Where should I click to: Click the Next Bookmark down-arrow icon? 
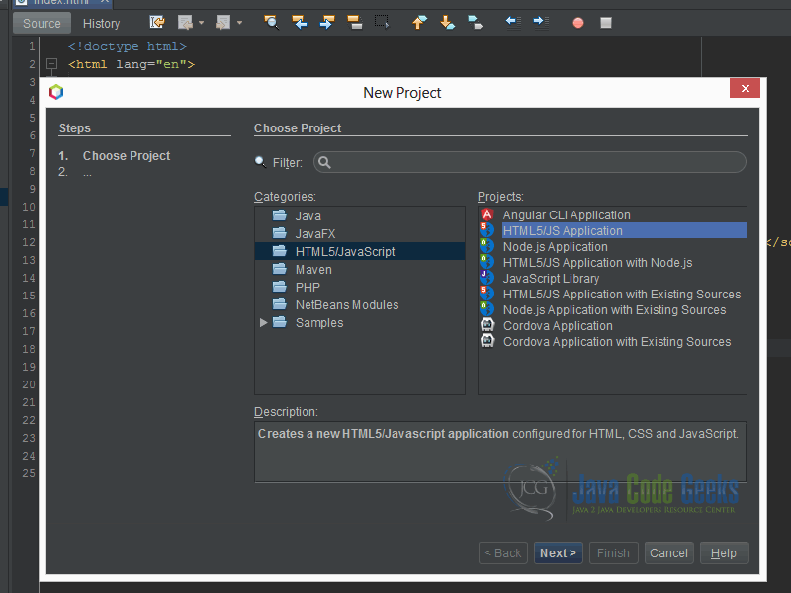coord(448,22)
